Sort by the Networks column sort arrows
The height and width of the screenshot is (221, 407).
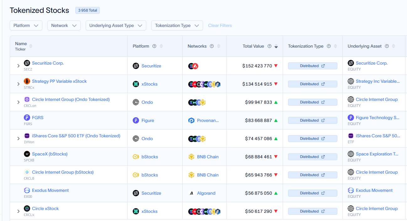click(x=219, y=46)
